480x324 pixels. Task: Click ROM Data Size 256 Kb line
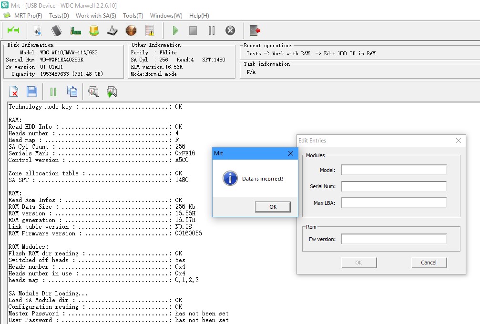pyautogui.click(x=102, y=207)
